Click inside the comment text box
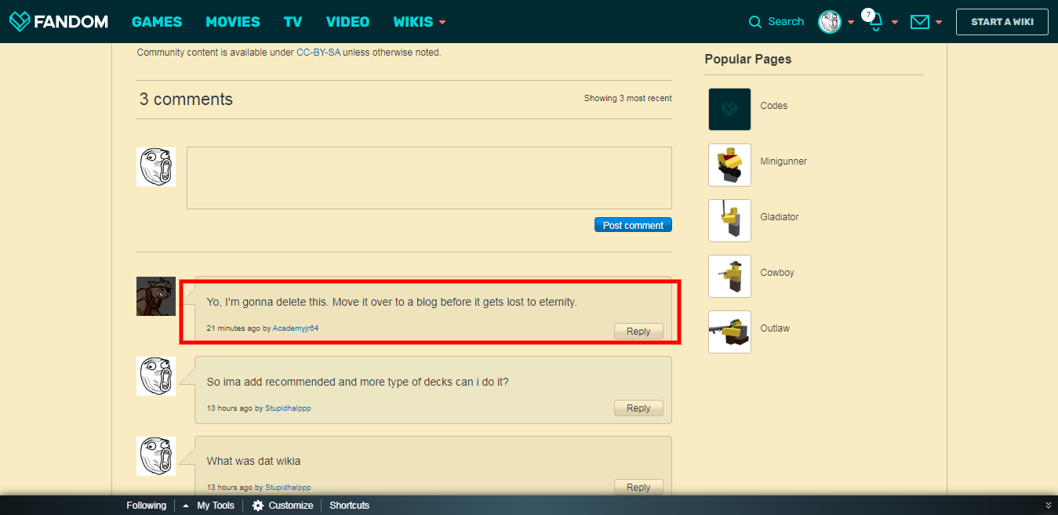 click(429, 178)
